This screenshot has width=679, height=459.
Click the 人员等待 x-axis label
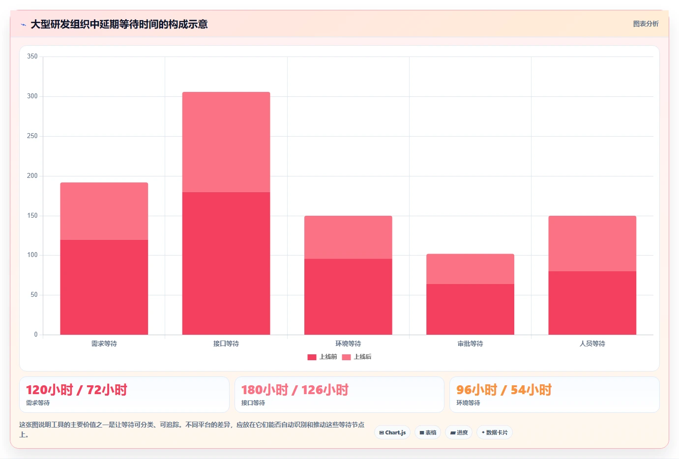(x=592, y=344)
